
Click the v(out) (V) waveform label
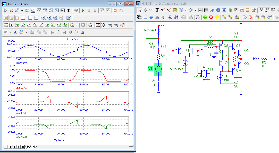click(21, 63)
